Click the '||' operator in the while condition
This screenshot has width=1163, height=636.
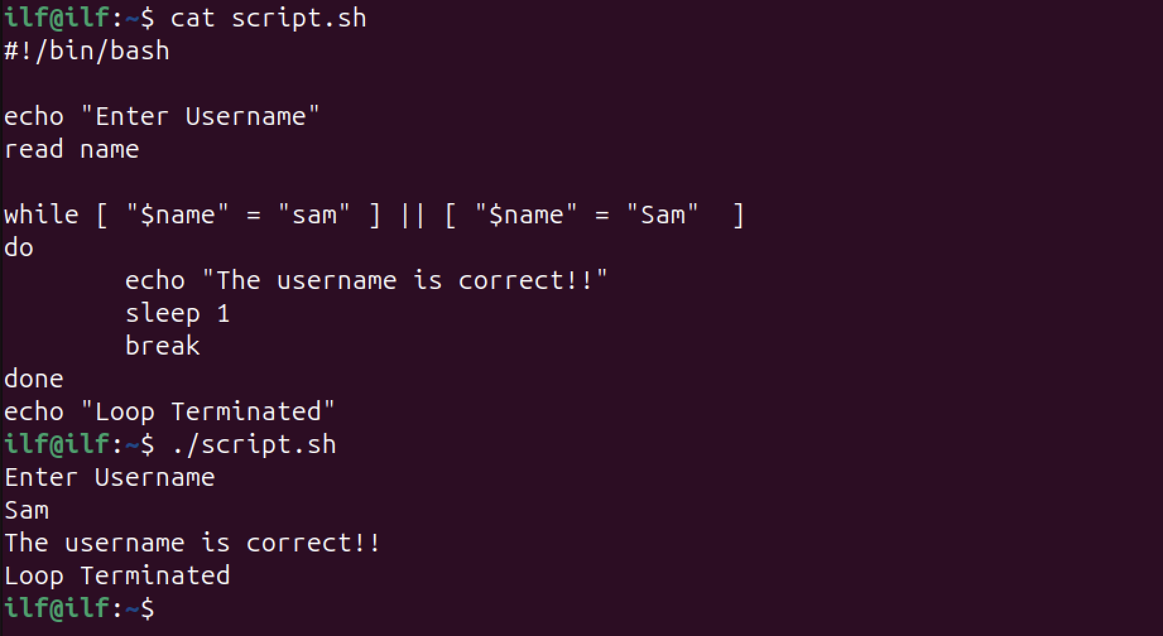pyautogui.click(x=412, y=215)
